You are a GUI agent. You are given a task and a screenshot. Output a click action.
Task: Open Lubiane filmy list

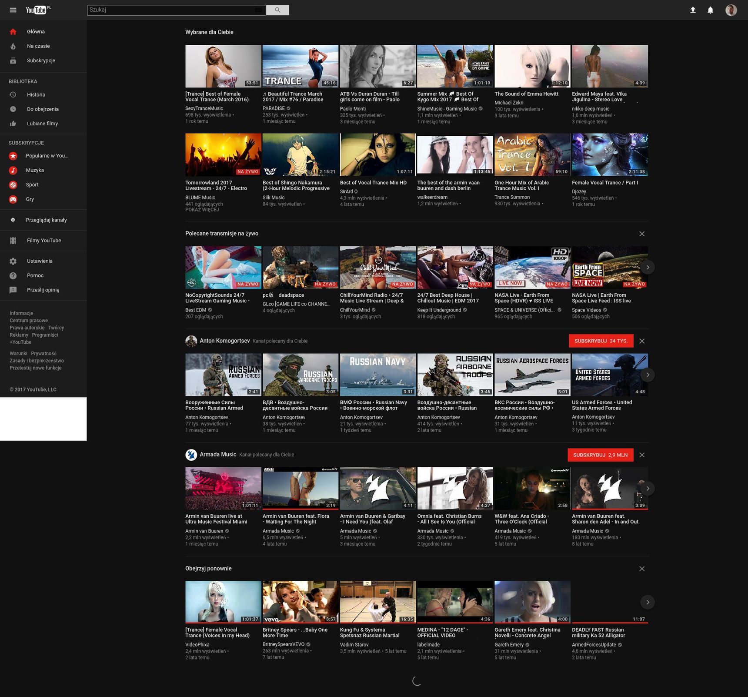(43, 124)
